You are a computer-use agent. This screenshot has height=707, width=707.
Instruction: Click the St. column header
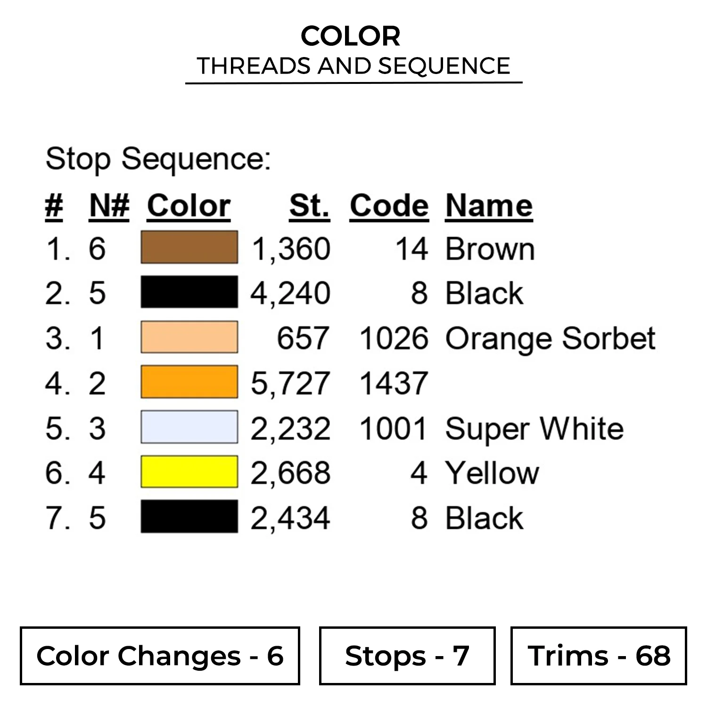(309, 206)
